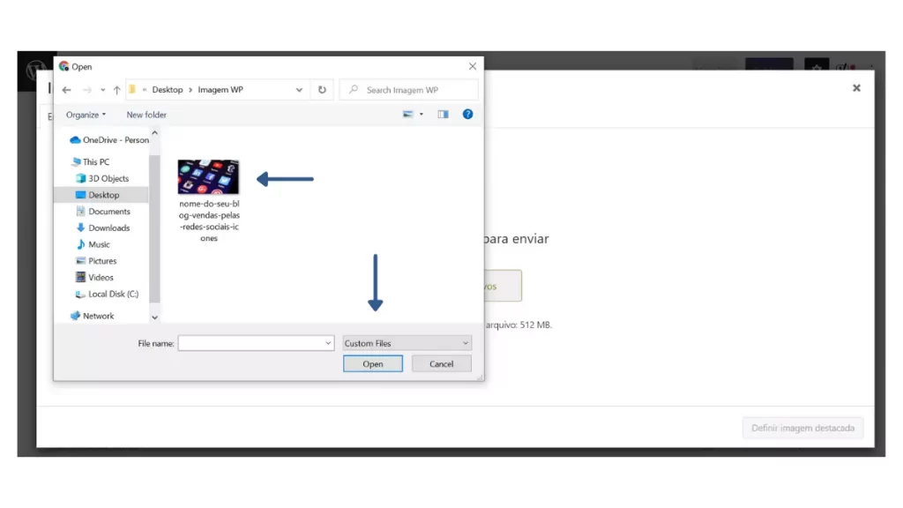Click the Videos film icon

click(x=80, y=278)
